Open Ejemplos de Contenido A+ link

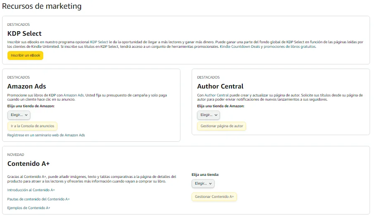coord(29,208)
